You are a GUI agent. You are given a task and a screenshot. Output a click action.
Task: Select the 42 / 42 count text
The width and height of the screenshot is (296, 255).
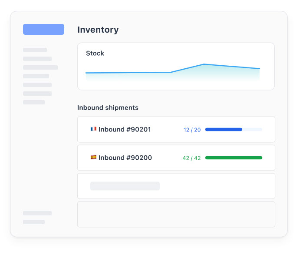(191, 158)
